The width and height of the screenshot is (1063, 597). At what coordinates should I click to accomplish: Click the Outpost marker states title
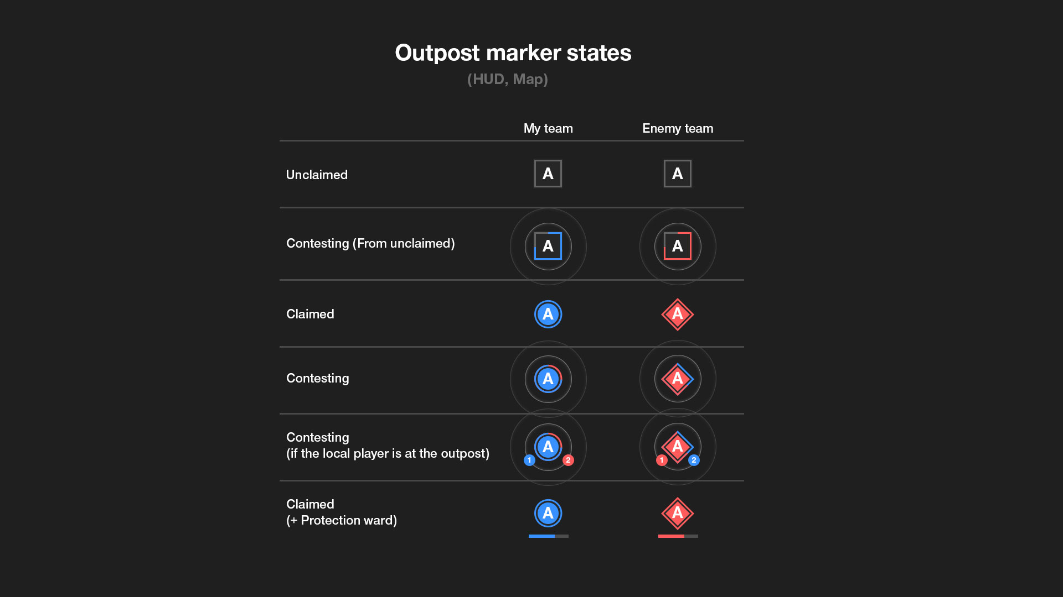(x=513, y=53)
